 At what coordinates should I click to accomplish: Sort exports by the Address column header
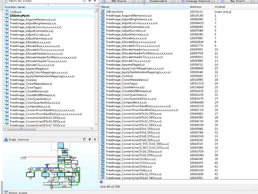pyautogui.click(x=201, y=7)
